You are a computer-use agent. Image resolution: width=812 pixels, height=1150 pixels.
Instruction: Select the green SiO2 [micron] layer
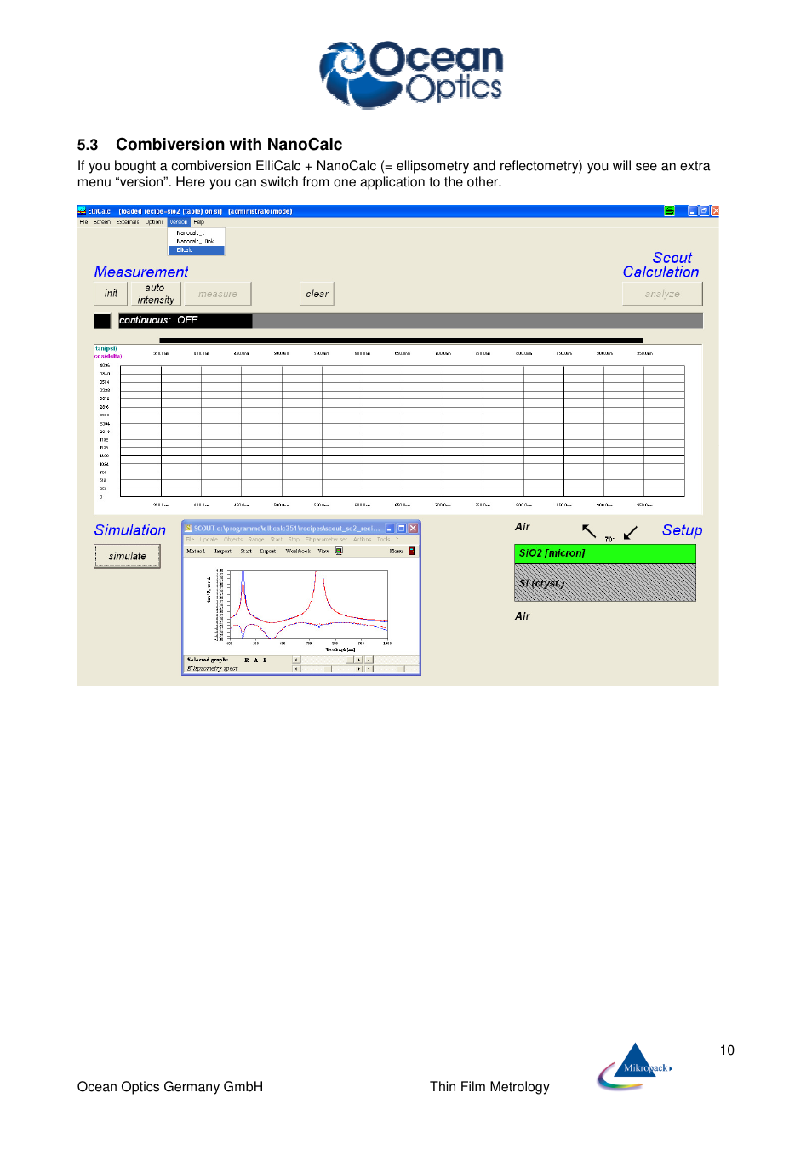(x=605, y=553)
